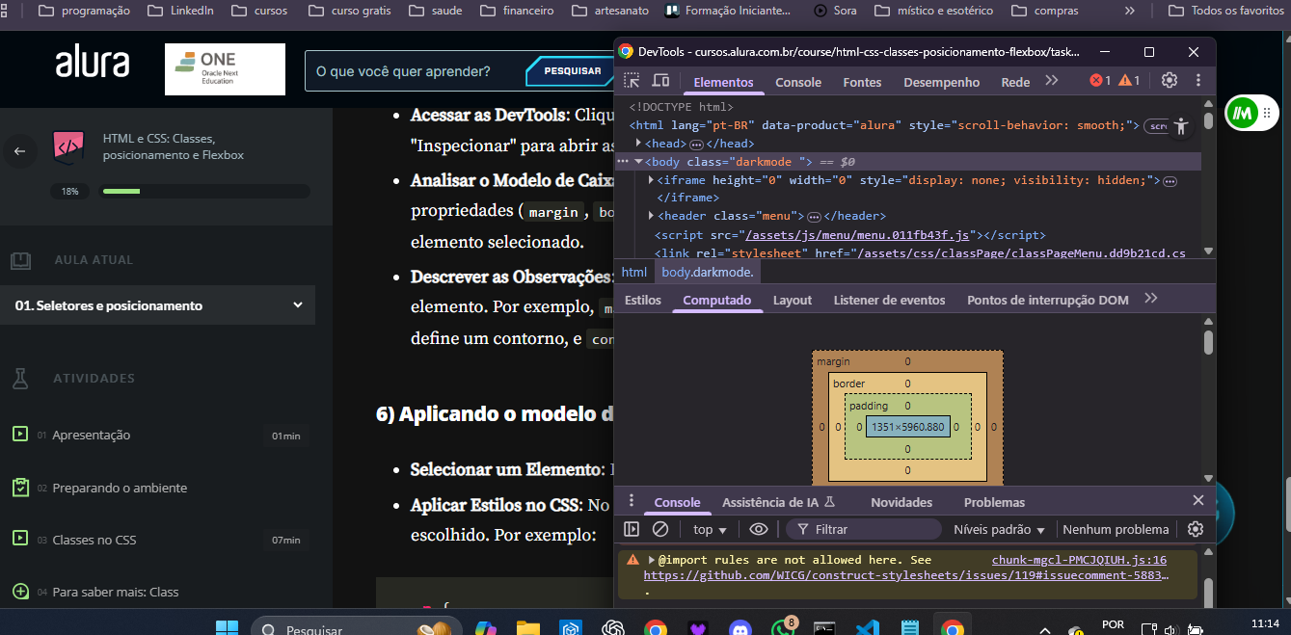Close the DevTools console drawer
1291x635 pixels.
[x=1198, y=501]
